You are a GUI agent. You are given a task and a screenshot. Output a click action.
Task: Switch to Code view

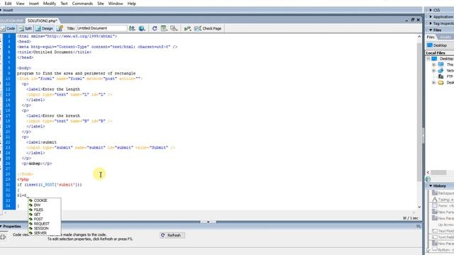8,28
